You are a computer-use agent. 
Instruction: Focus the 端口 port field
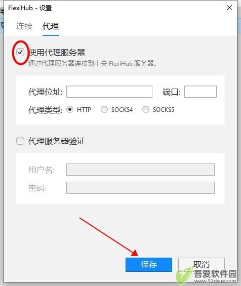tap(200, 92)
